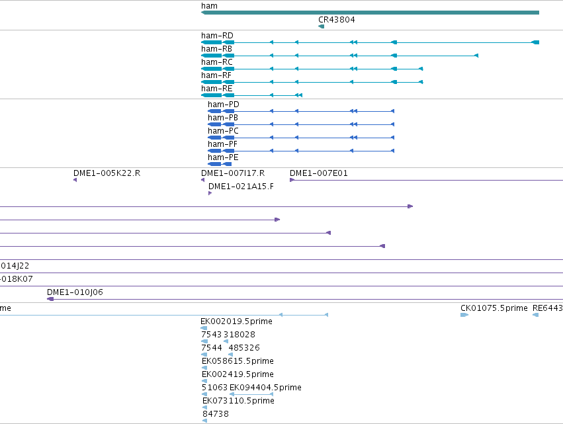Click the EK002419.5prime arrow glyph

[x=204, y=381]
